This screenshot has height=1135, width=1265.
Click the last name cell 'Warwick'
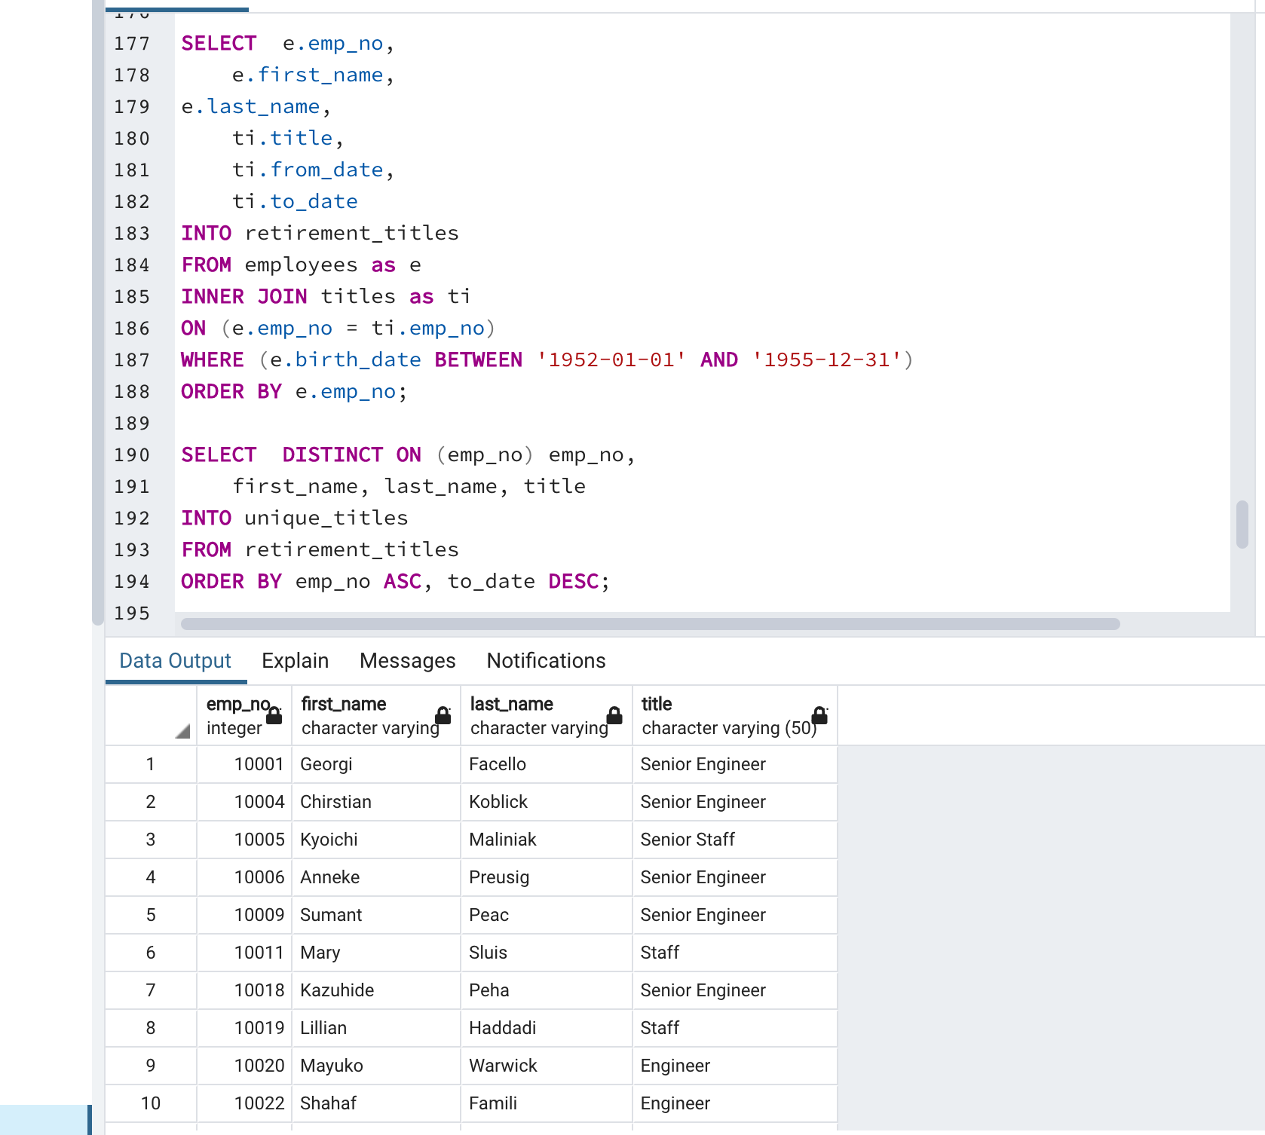point(547,1066)
